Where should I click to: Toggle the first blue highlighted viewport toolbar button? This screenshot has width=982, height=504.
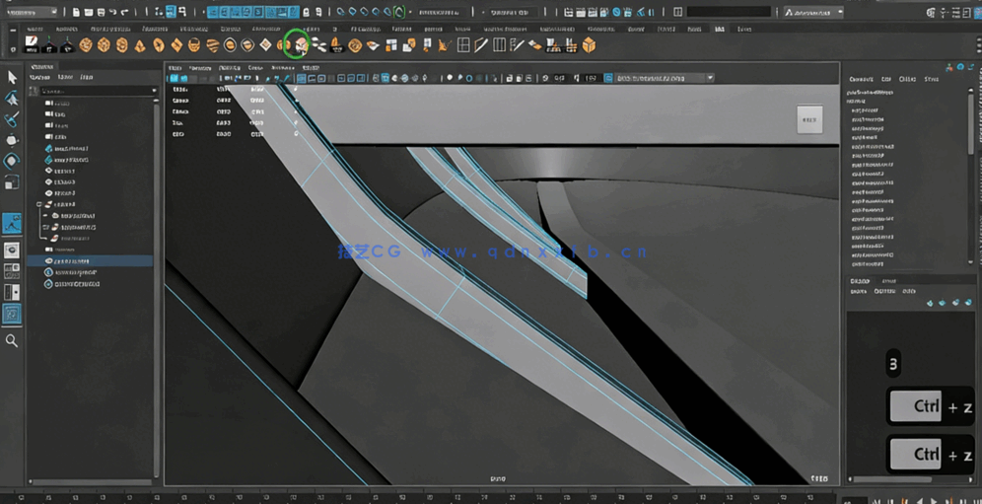click(x=175, y=78)
